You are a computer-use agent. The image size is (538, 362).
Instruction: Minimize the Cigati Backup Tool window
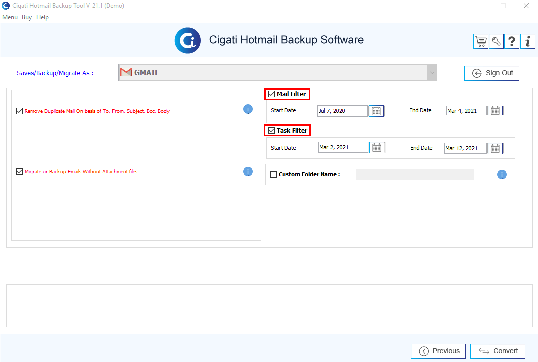481,6
